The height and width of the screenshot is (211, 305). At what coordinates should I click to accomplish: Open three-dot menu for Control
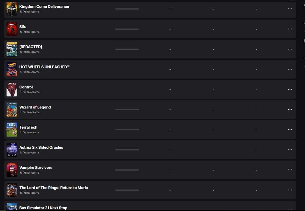290,89
